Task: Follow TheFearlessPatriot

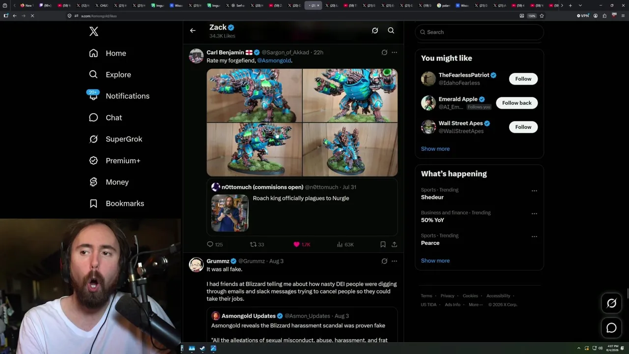Action: point(523,79)
